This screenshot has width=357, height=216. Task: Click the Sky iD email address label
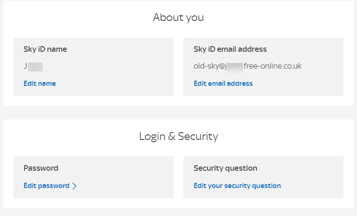230,49
